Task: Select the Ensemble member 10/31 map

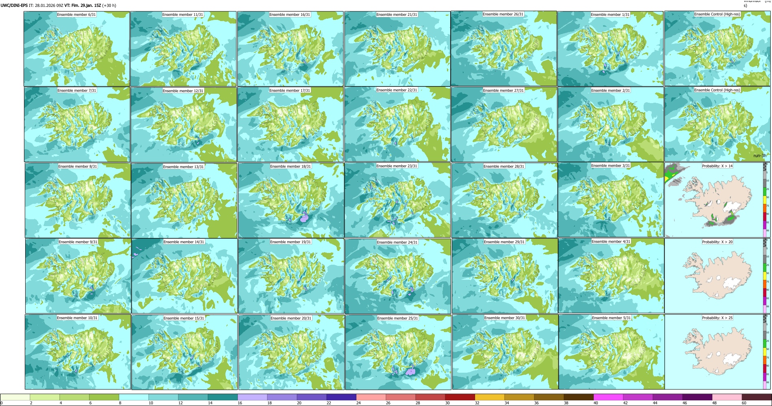Action: click(x=78, y=352)
